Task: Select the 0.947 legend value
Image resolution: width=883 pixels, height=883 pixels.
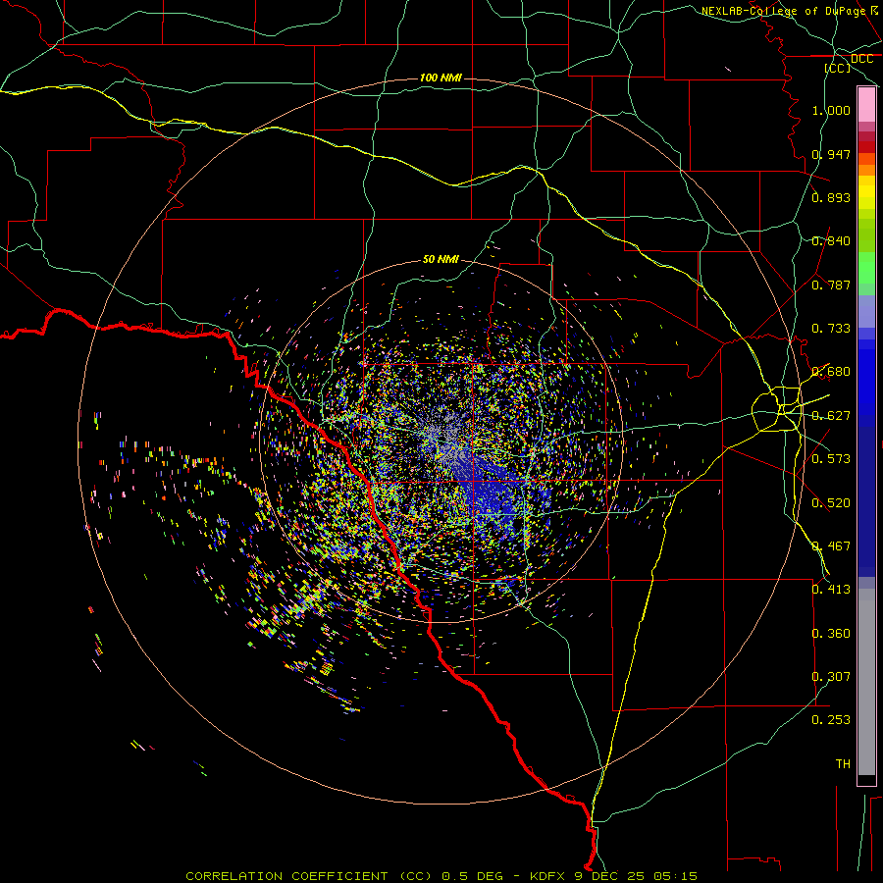Action: (x=831, y=154)
